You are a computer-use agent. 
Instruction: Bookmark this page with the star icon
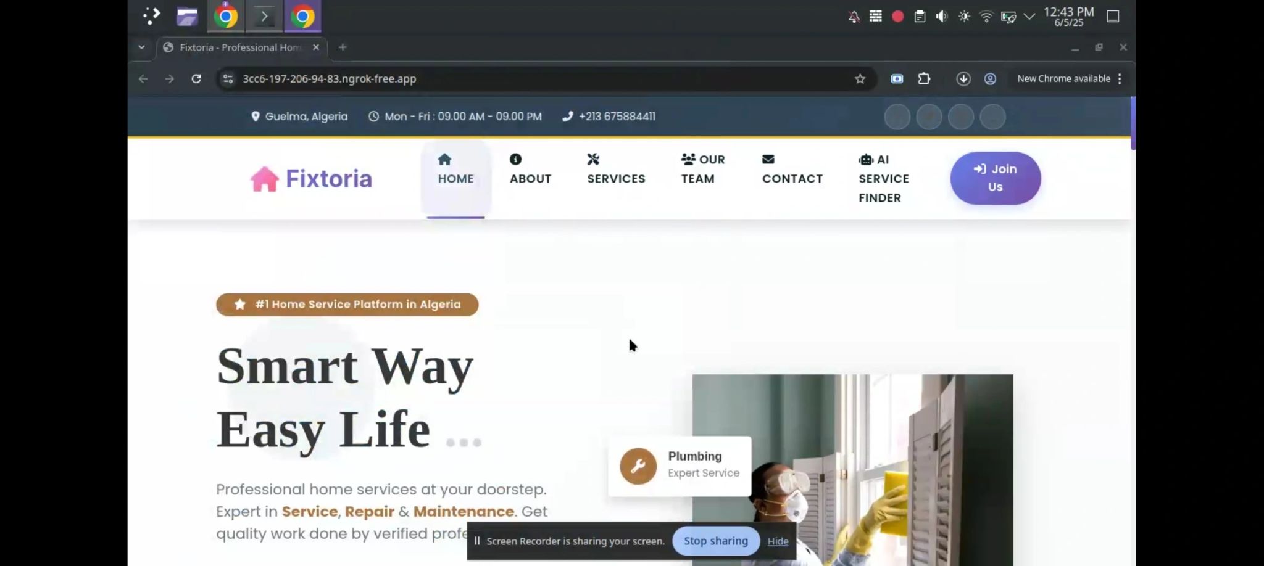860,79
